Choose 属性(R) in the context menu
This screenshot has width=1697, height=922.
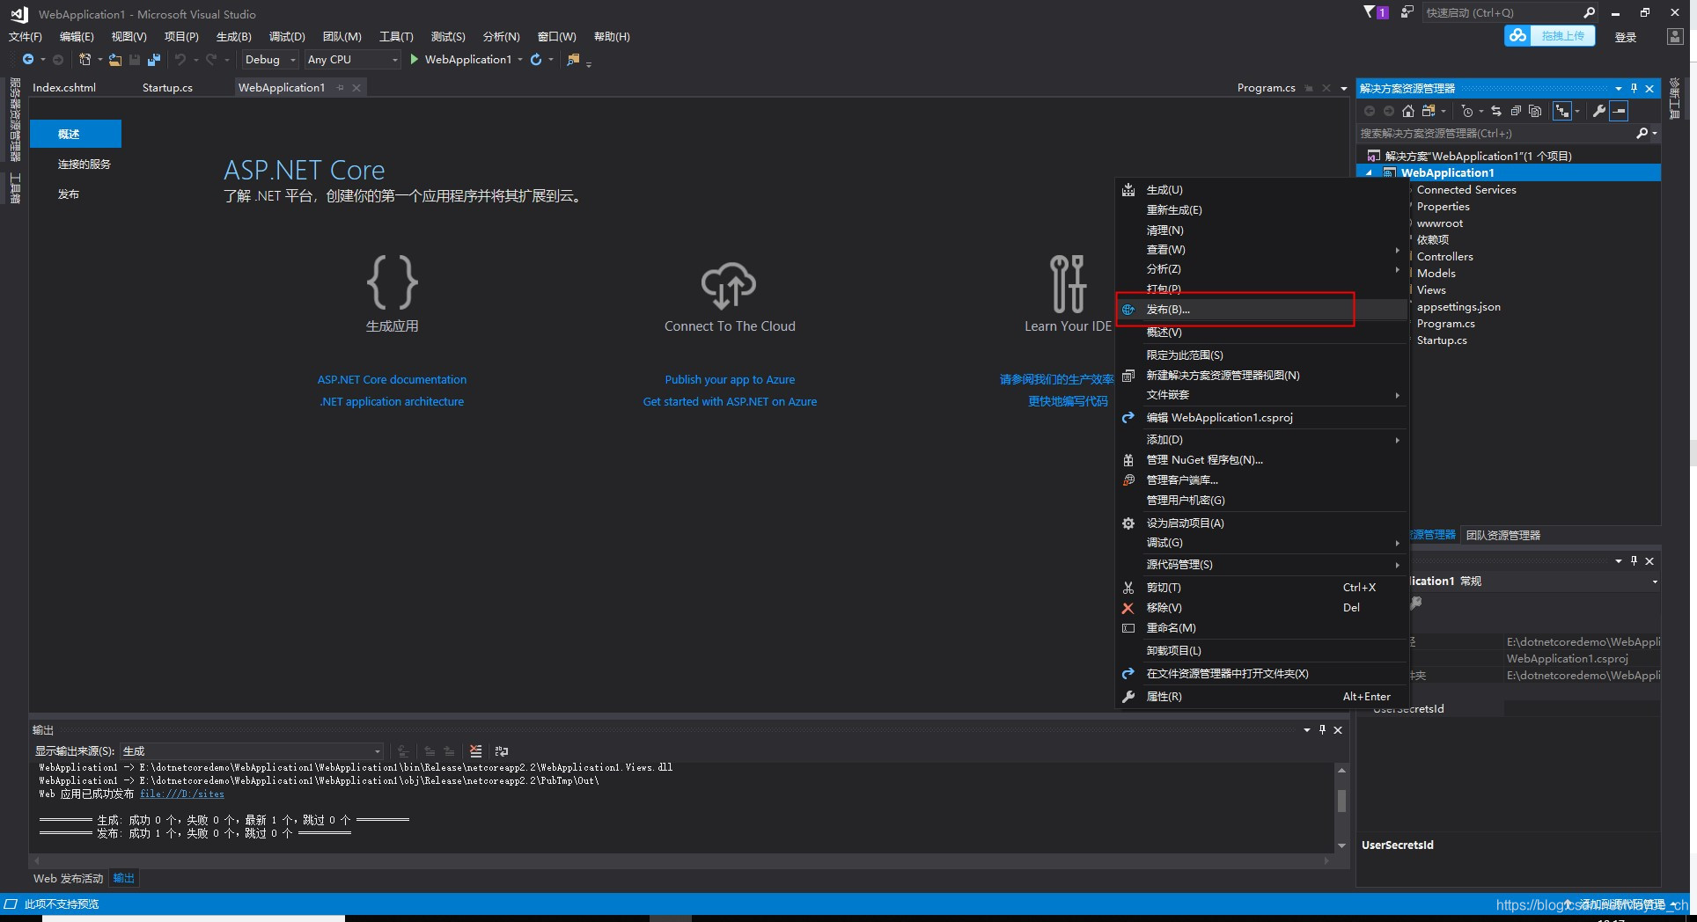(x=1262, y=697)
